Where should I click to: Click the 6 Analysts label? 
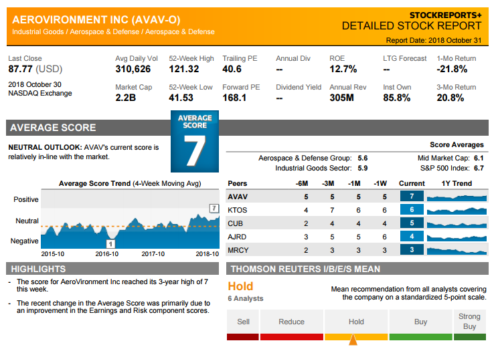tap(246, 298)
